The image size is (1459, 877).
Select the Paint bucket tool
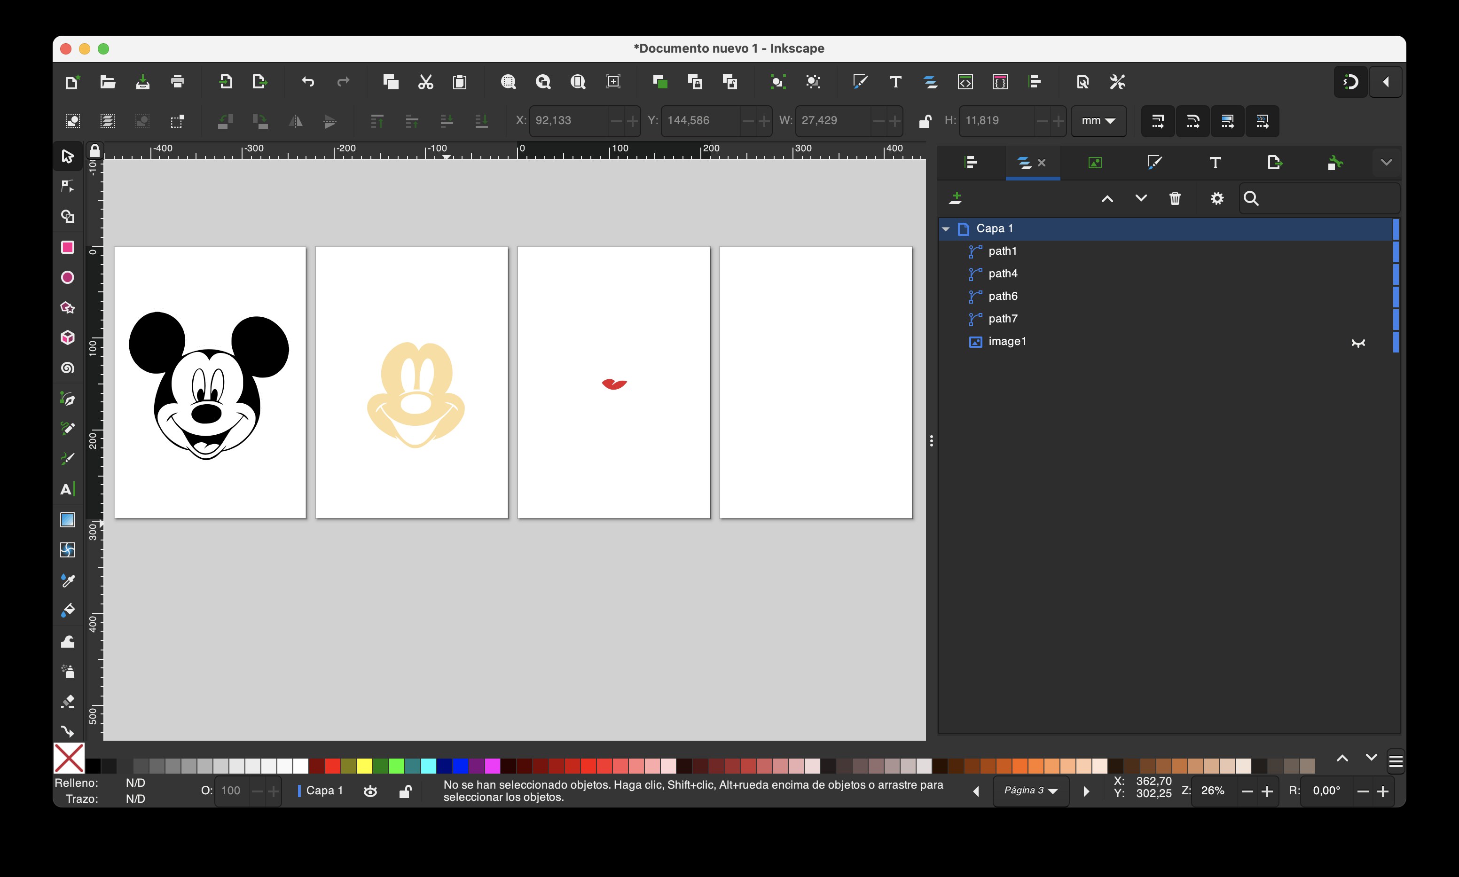tap(67, 611)
